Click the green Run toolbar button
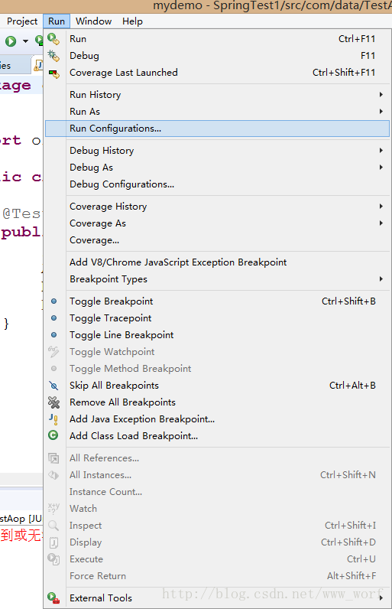This screenshot has height=609, width=392. 11,41
